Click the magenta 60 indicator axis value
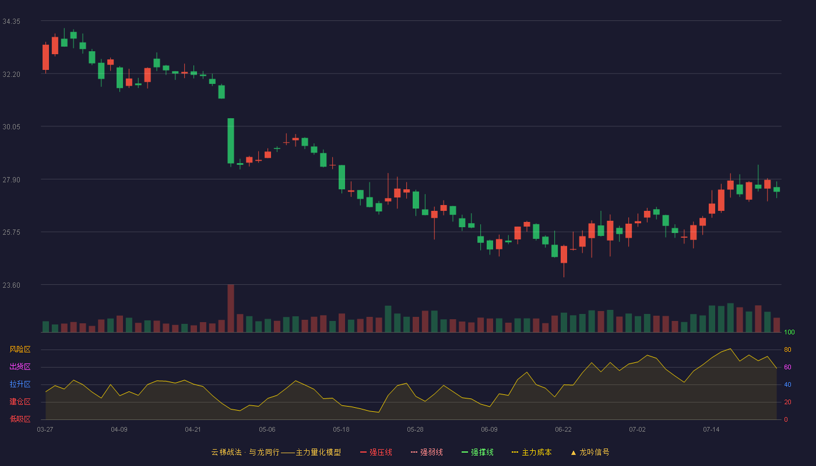This screenshot has height=466, width=816. tap(787, 367)
